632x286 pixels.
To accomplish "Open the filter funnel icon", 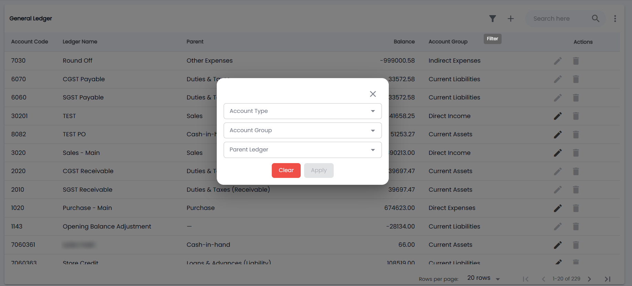I will (x=493, y=19).
